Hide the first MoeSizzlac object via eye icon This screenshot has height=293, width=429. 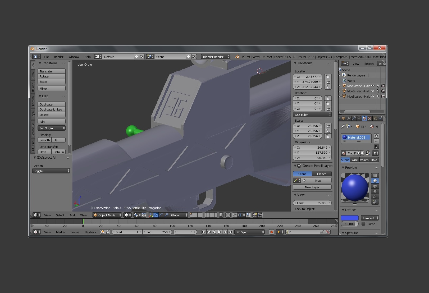[x=373, y=86]
